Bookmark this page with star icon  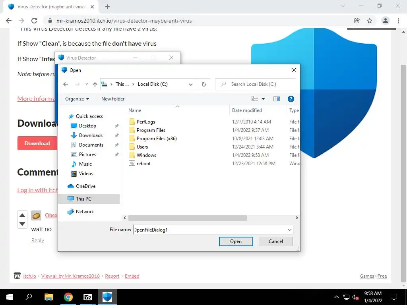(x=370, y=21)
